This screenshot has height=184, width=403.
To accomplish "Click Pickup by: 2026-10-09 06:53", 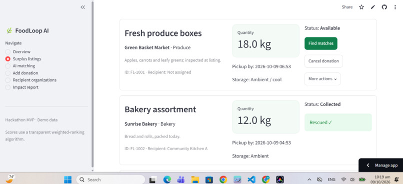I will pos(261,67).
